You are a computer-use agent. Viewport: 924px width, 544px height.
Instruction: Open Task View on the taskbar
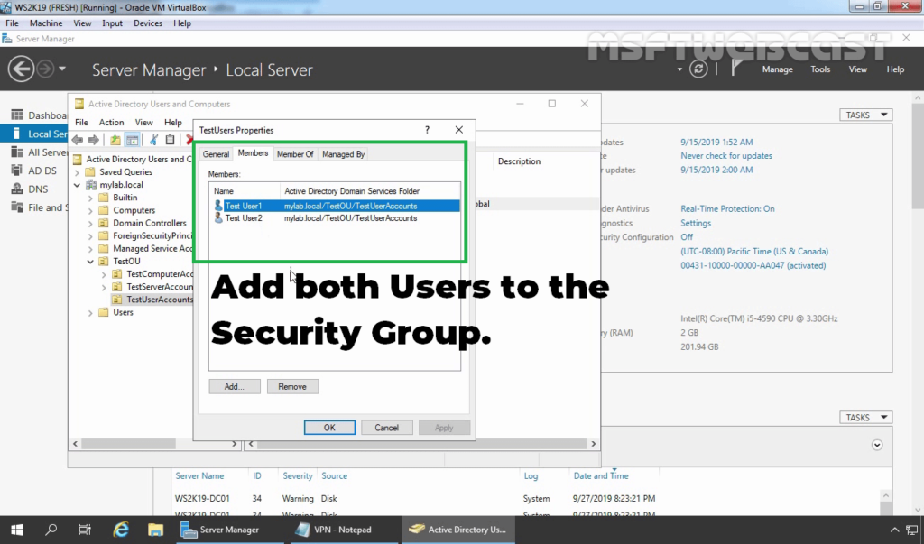tap(85, 530)
